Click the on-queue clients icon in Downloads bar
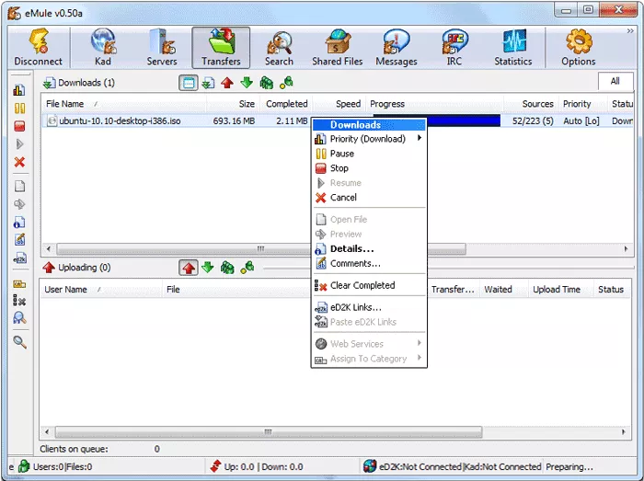The image size is (644, 481). click(266, 83)
